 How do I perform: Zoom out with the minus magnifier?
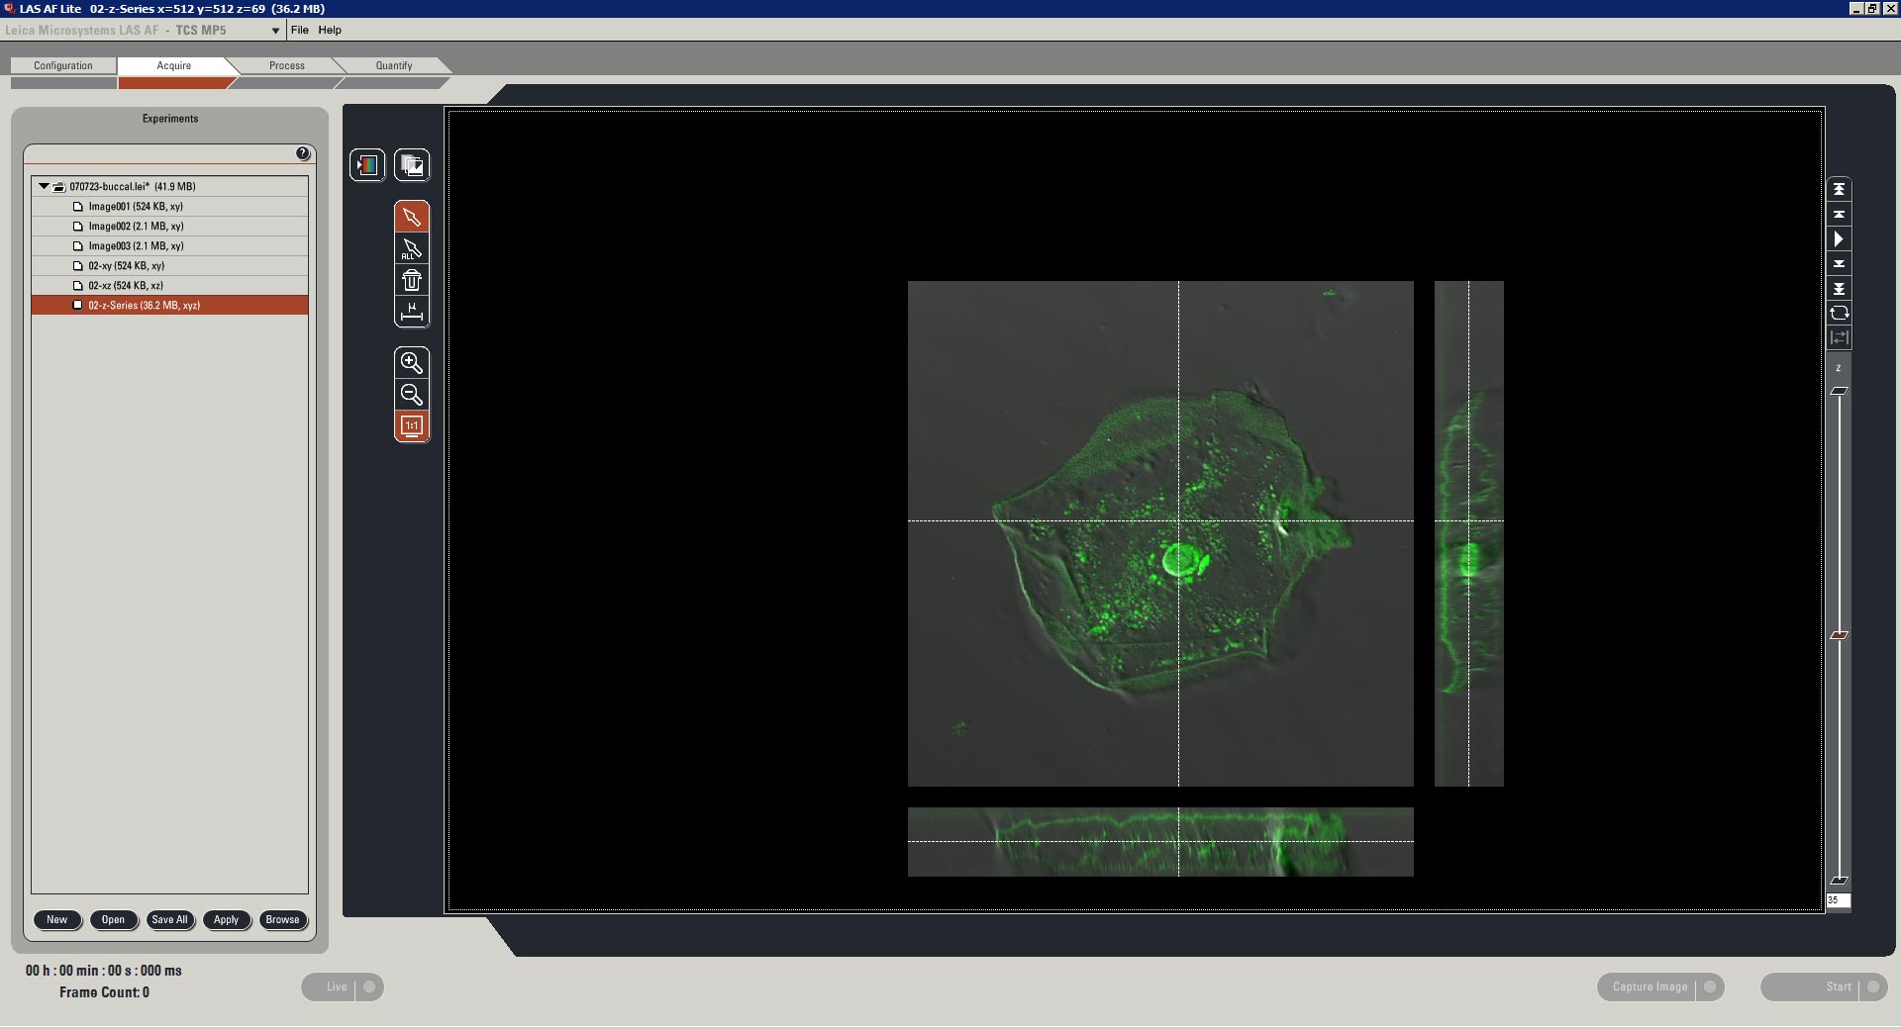(x=412, y=395)
